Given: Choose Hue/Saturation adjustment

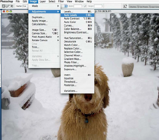Looking at the screenshot, I should (x=77, y=38).
